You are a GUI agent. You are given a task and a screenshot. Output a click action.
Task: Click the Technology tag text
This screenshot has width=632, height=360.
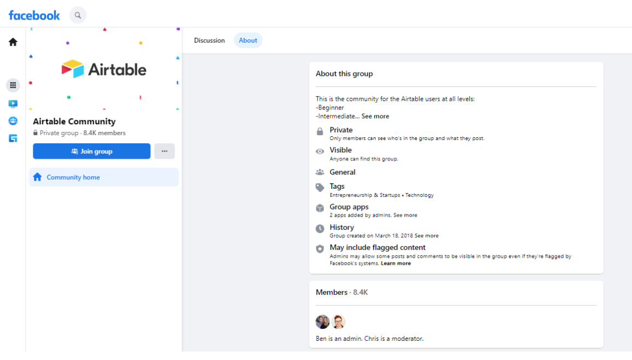tap(420, 195)
